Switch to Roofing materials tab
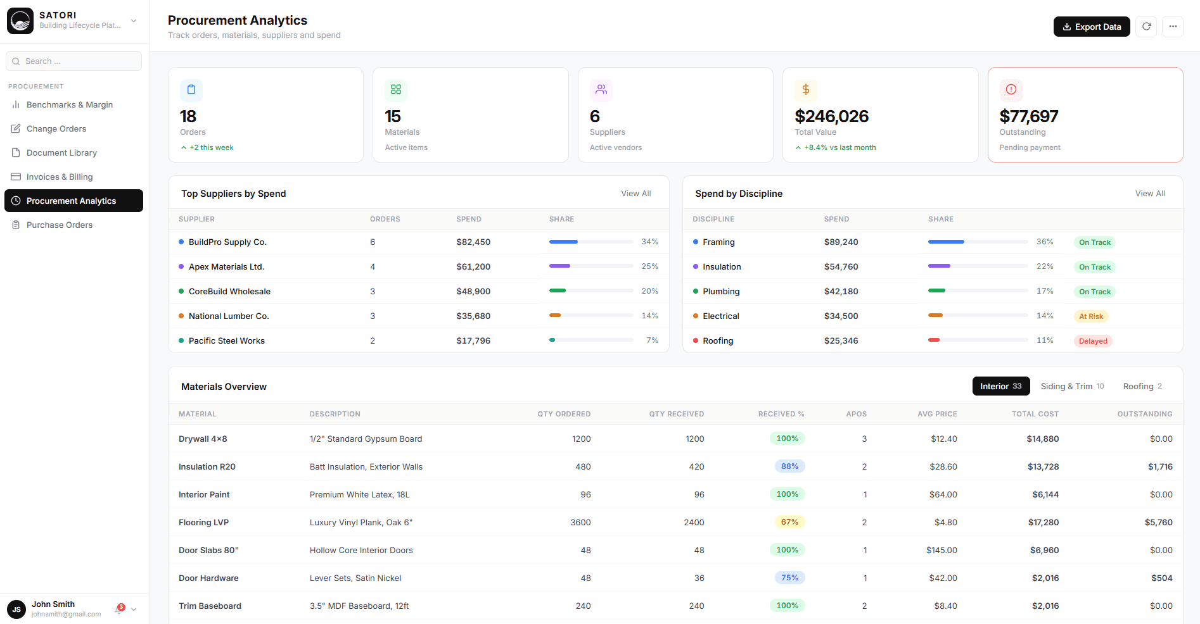 pyautogui.click(x=1143, y=386)
